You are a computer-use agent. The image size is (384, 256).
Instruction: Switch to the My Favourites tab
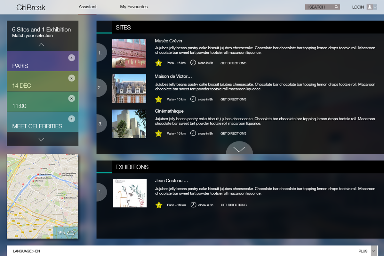click(134, 7)
